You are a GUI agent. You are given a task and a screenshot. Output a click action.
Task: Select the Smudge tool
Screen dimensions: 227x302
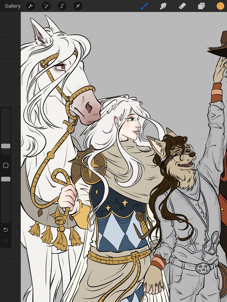pyautogui.click(x=163, y=6)
